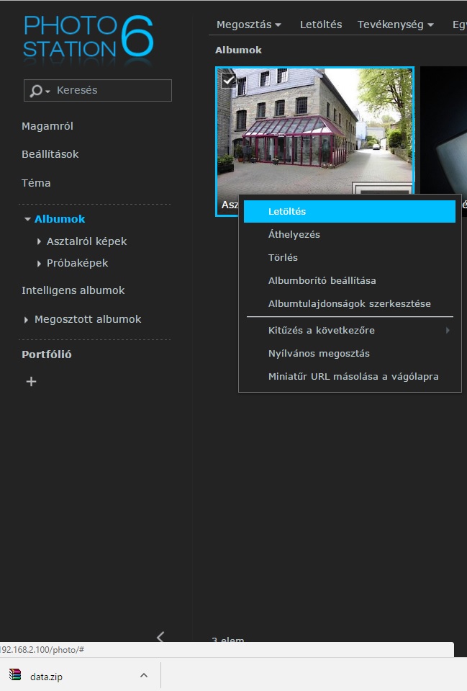Open Beállítások in the sidebar
The width and height of the screenshot is (467, 691).
(50, 154)
